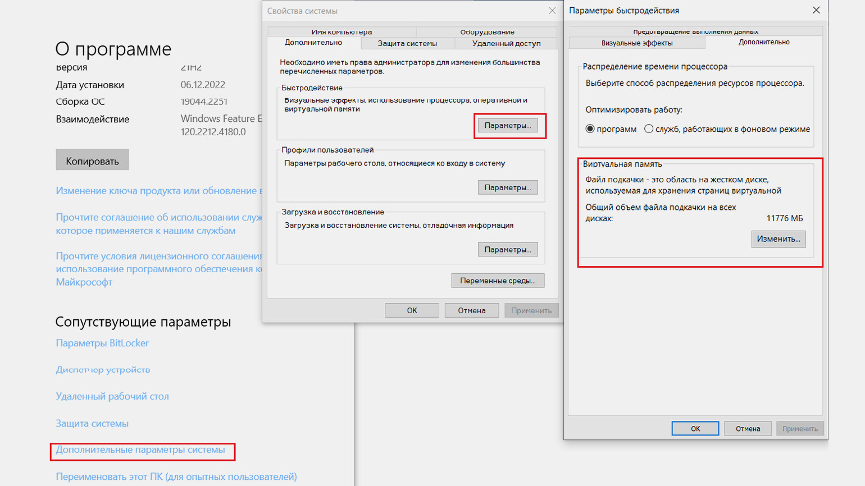865x486 pixels.
Task: Open the Имя компьютера tab
Action: [342, 32]
